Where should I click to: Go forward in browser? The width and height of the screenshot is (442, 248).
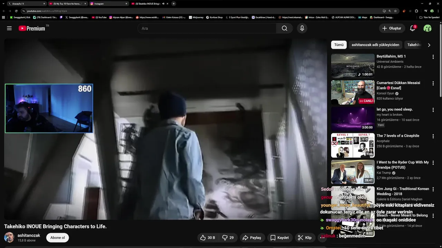point(10,11)
